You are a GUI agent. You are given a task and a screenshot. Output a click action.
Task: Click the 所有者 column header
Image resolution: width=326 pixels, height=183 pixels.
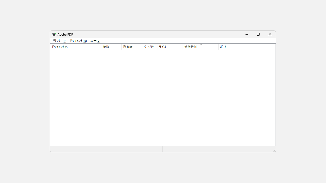pyautogui.click(x=132, y=47)
